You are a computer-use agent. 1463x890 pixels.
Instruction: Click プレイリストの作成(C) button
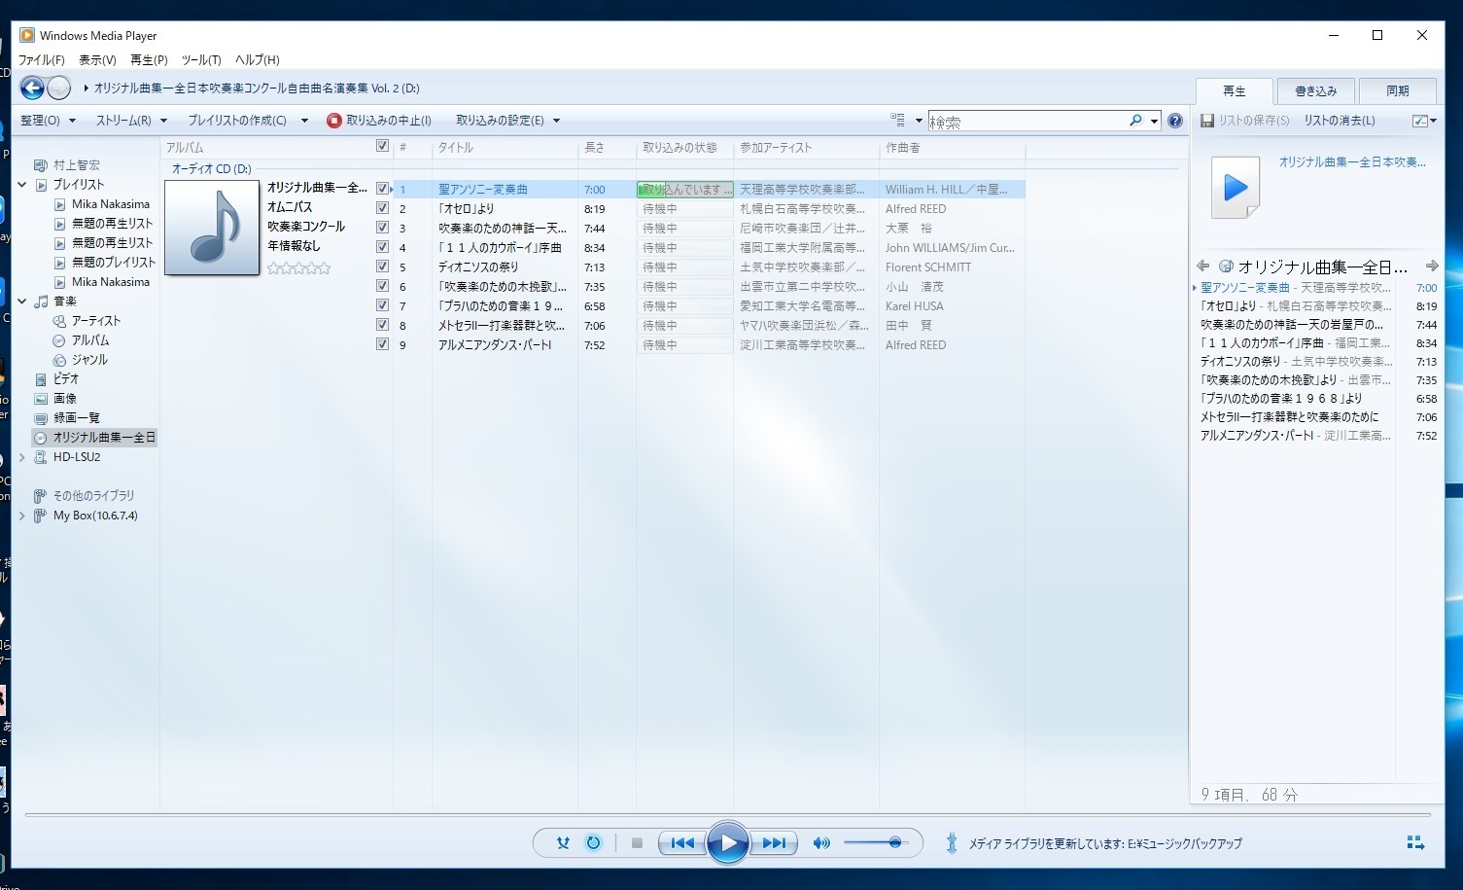pyautogui.click(x=237, y=121)
